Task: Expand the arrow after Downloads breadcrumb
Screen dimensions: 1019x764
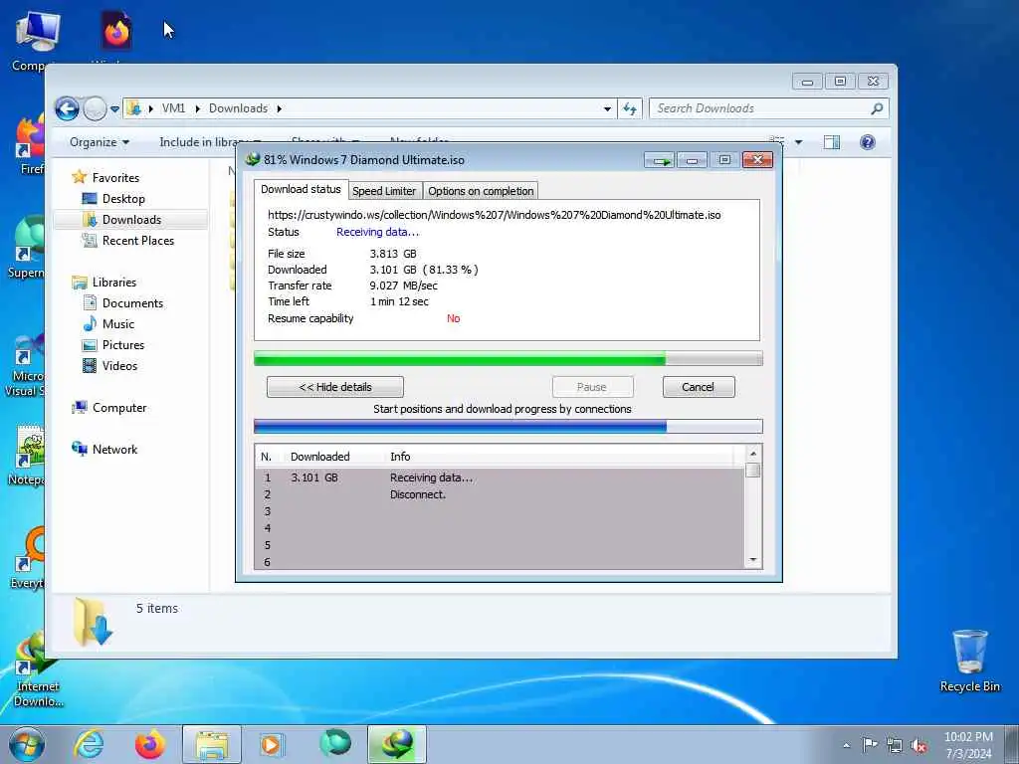Action: 280,108
